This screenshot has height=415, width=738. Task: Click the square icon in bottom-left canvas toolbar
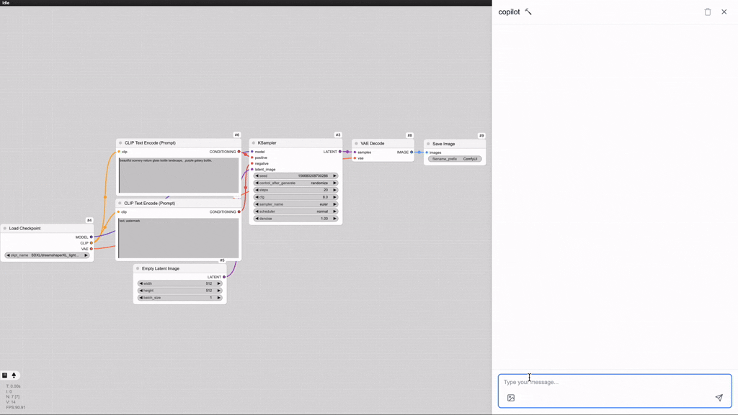4,375
